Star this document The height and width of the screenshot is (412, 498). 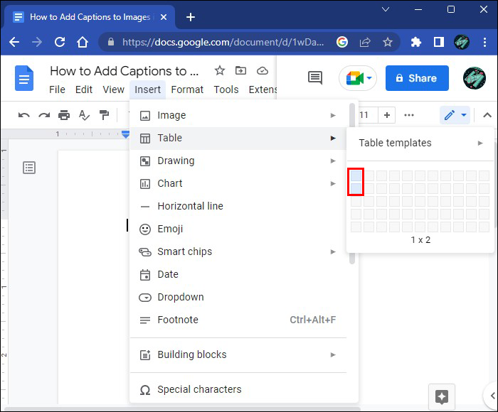pyautogui.click(x=220, y=70)
